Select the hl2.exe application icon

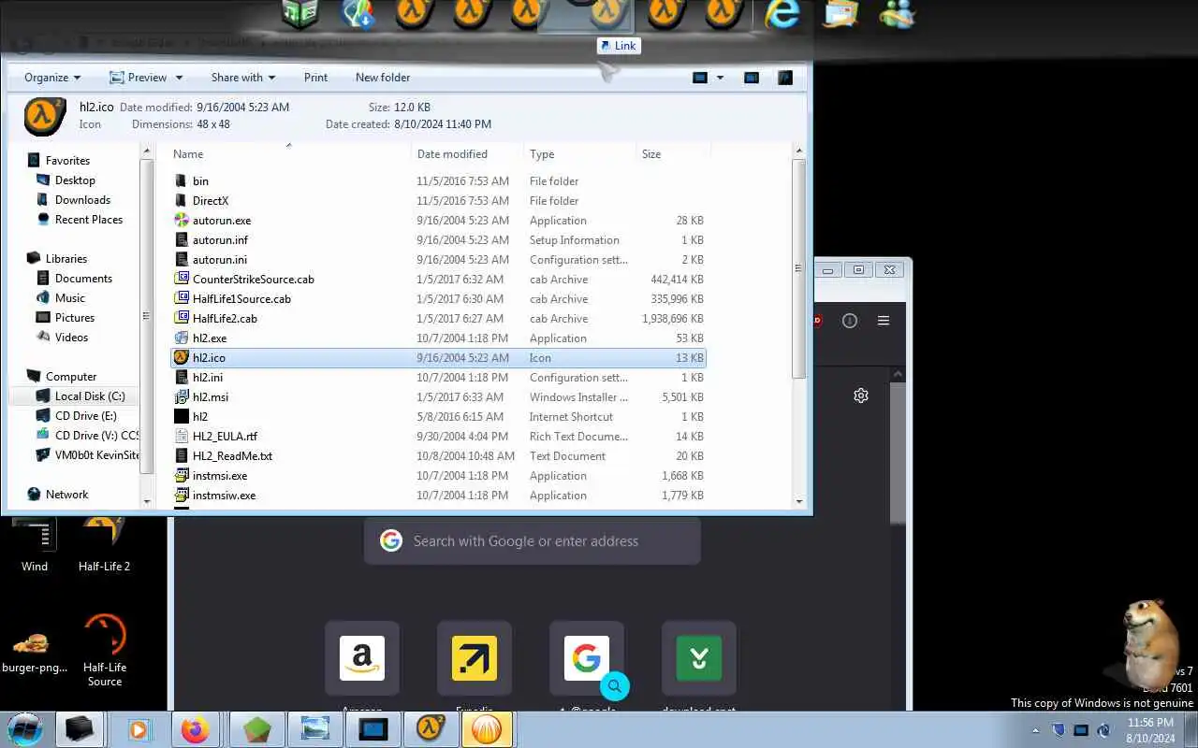point(182,338)
